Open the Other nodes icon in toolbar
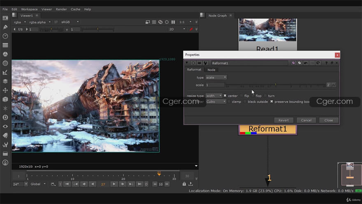The width and height of the screenshot is (362, 204). (5, 154)
